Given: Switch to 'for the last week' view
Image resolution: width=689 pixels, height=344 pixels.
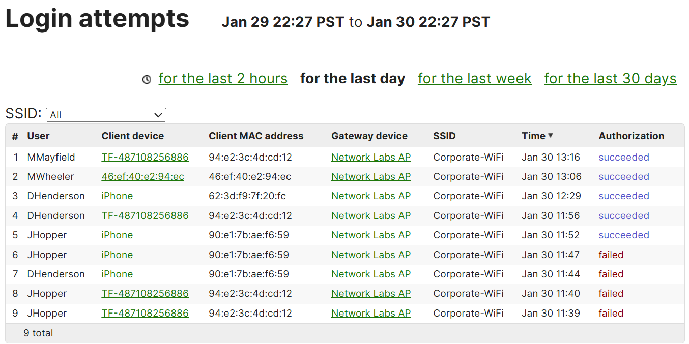Looking at the screenshot, I should point(475,79).
